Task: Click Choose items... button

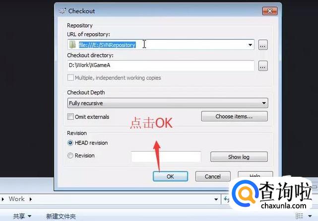Action: pos(234,116)
